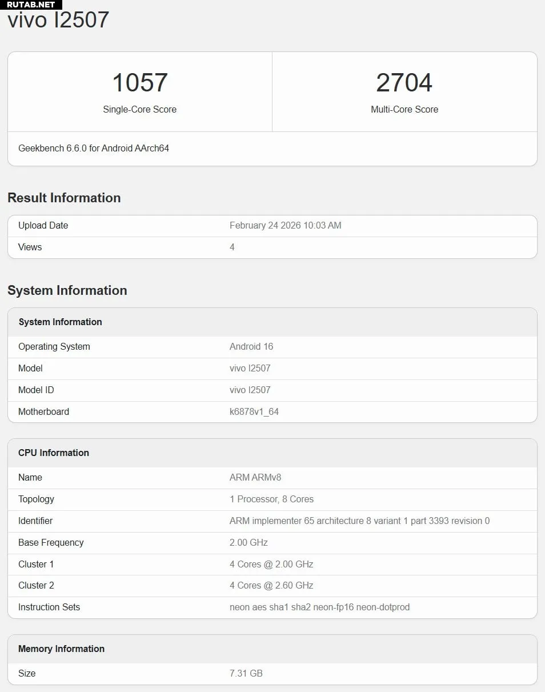Select the 2704 multi-core score value
Image resolution: width=545 pixels, height=692 pixels.
click(404, 83)
